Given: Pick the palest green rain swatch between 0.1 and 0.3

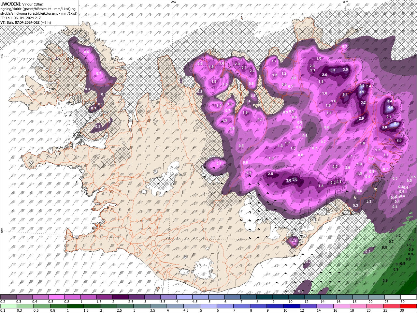Looking at the screenshot, I should coord(8,306).
